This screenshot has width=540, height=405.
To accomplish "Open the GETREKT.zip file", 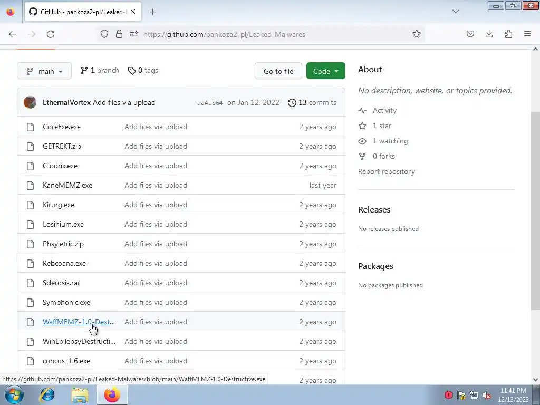I will 62,147.
